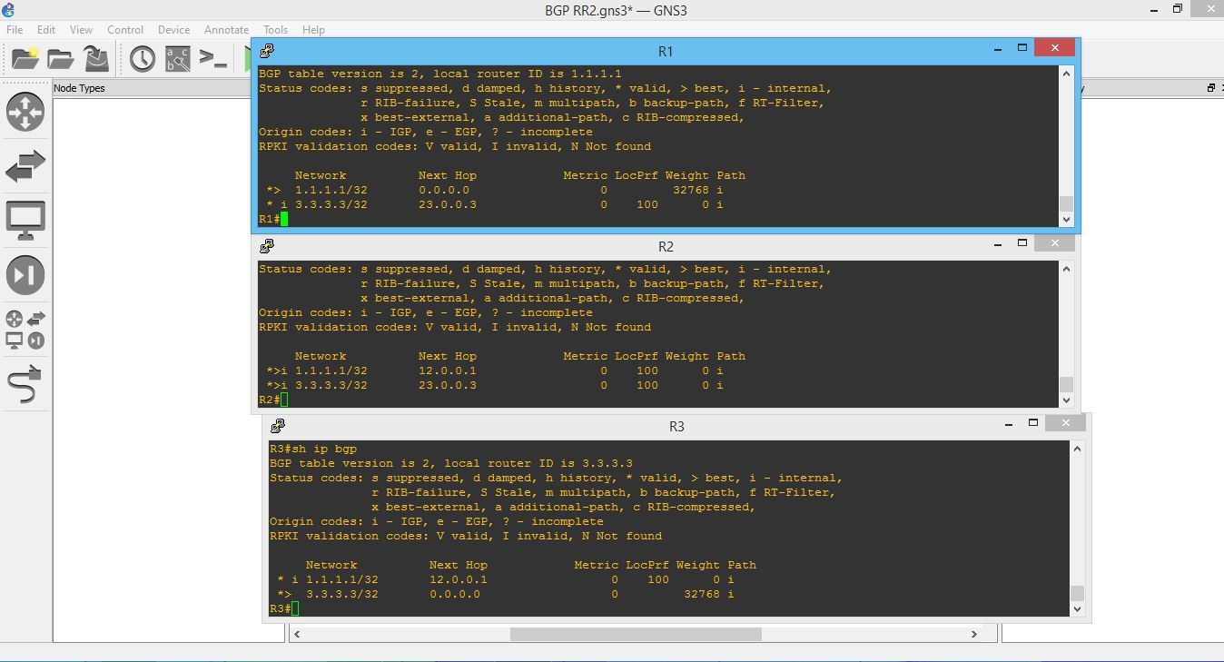Click the R1 window title bar text

(666, 51)
